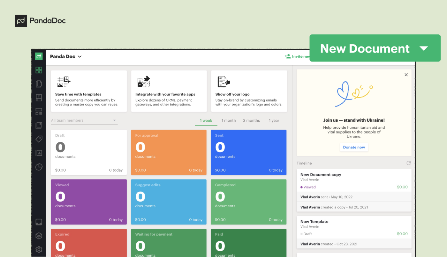
Task: Click the green PandaDoc logo in sidebar
Action: coord(39,56)
